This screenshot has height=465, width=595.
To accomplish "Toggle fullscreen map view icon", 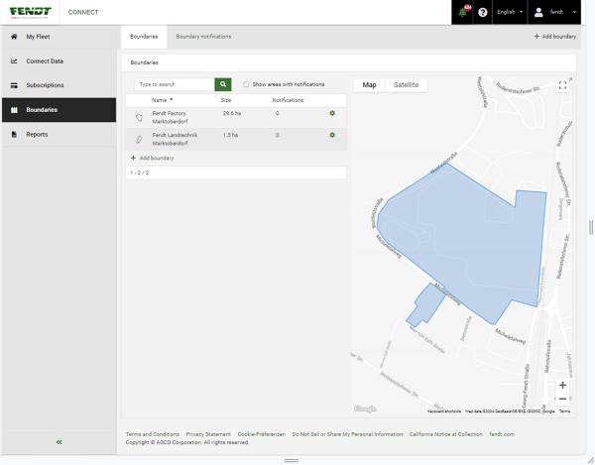I will tap(562, 85).
